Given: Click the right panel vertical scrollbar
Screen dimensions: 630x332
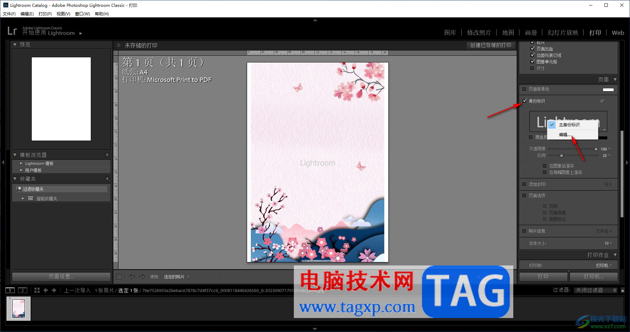Looking at the screenshot, I should tap(622, 174).
